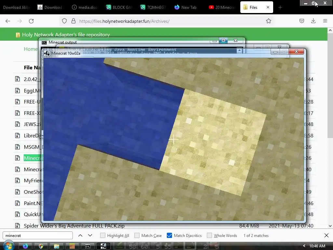Open a new tab with the plus button
The height and width of the screenshot is (250, 333).
[280, 7]
